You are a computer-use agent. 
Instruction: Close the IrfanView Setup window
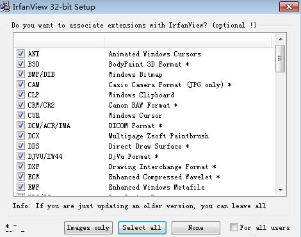(289, 6)
